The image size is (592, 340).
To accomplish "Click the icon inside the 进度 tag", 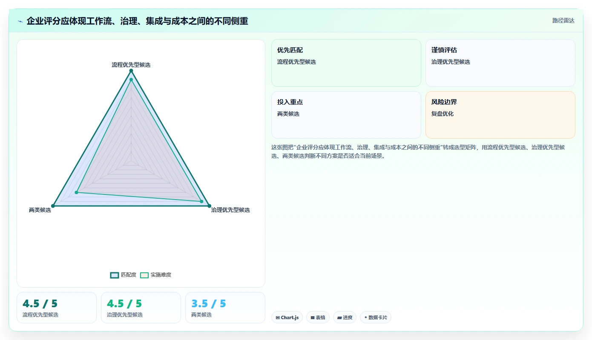I will click(339, 317).
